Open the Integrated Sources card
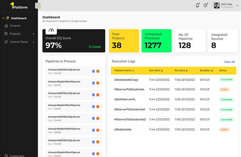 [223, 41]
